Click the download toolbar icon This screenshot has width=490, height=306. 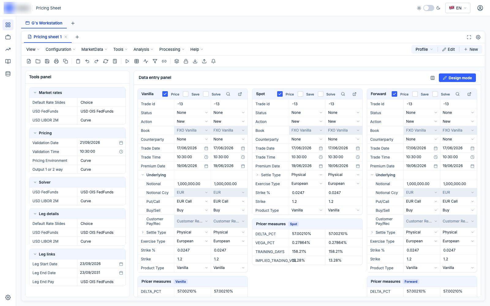pos(195,61)
